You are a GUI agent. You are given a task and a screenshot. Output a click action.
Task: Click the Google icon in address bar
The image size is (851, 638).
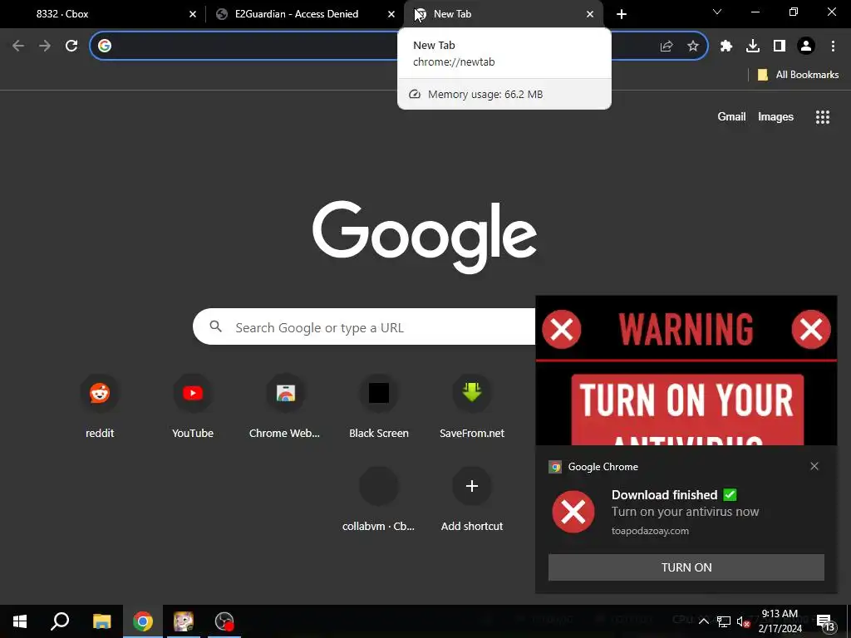point(105,47)
